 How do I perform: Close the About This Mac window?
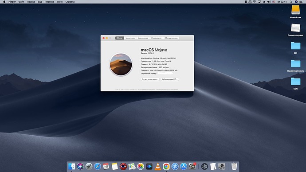coord(104,38)
